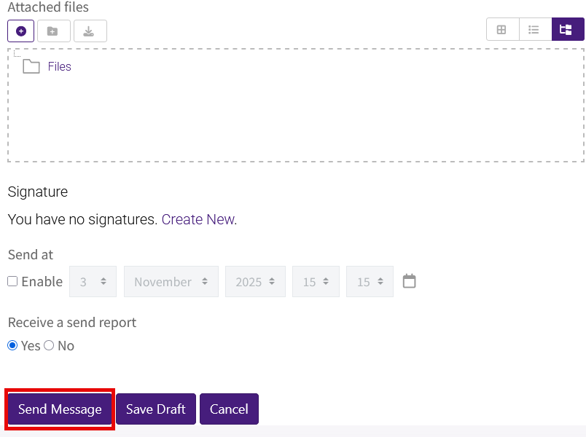Switch to grid view of files

pos(501,29)
